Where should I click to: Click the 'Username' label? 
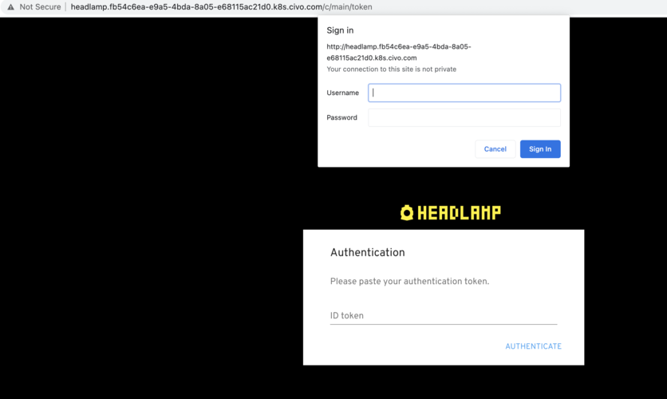pyautogui.click(x=342, y=93)
